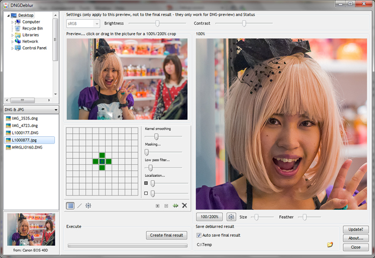Open the About... dialog button
375x258 pixels.
point(356,238)
